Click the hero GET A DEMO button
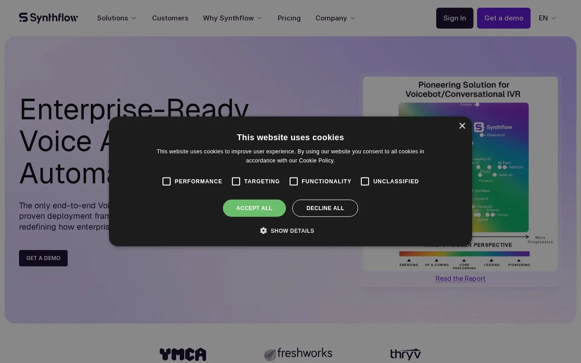 point(43,258)
